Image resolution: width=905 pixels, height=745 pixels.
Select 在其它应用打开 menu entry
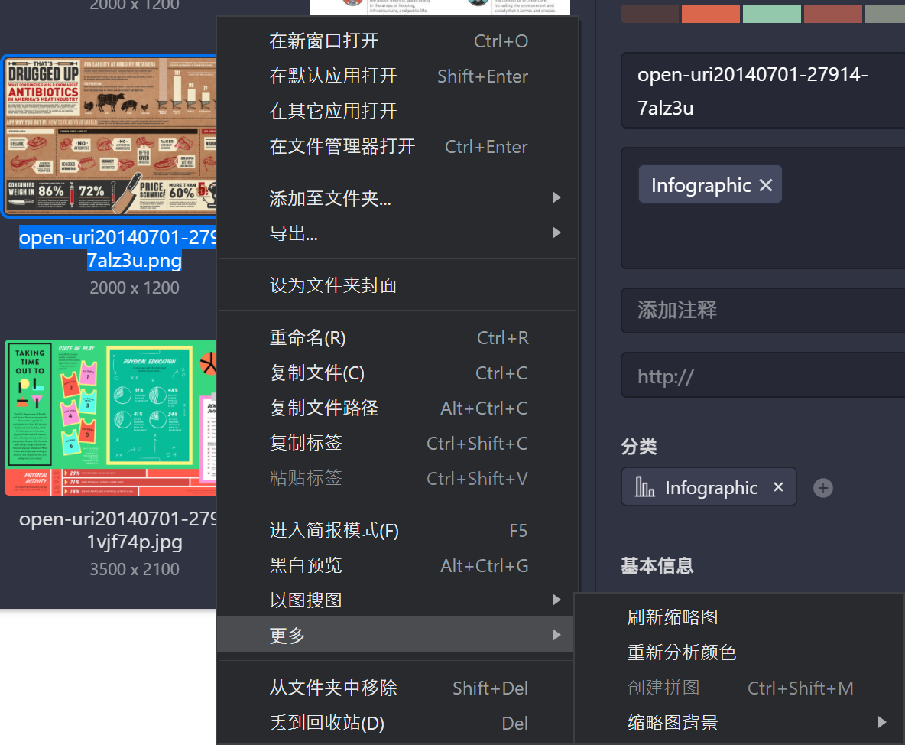[x=397, y=111]
